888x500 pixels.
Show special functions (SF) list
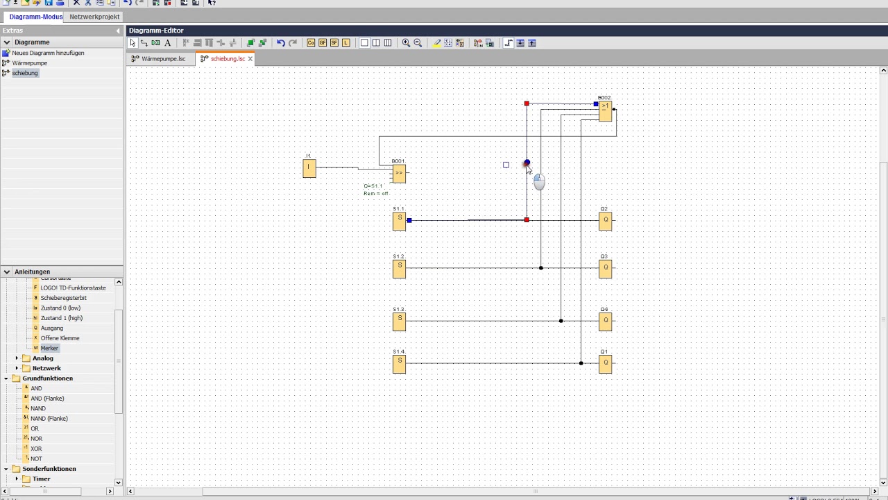(x=334, y=43)
